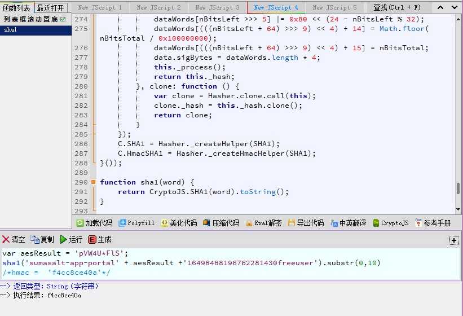Select sha1 in the function list

36,30
